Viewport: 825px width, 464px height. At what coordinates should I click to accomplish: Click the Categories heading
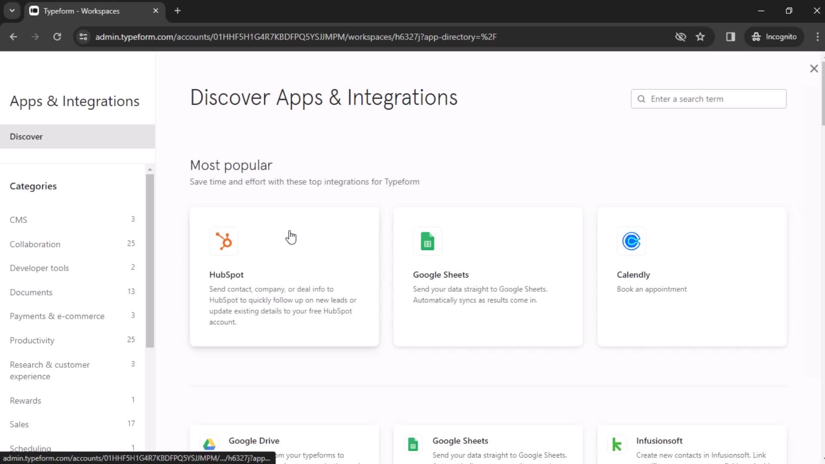coord(33,186)
